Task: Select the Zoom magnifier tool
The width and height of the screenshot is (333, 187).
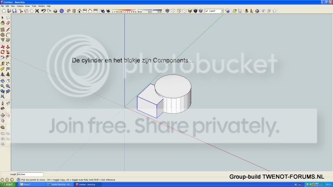Action: point(2,86)
